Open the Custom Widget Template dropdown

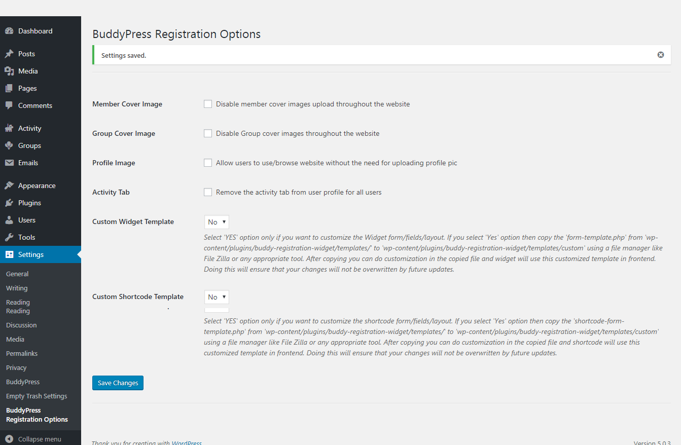coord(217,222)
